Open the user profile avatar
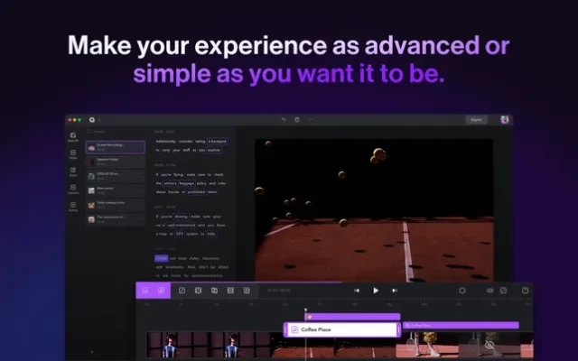The height and width of the screenshot is (361, 578). (505, 119)
